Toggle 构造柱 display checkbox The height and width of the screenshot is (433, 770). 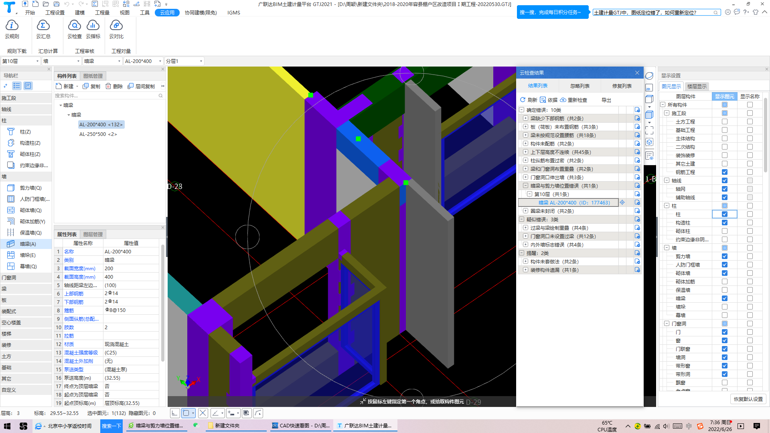click(725, 223)
